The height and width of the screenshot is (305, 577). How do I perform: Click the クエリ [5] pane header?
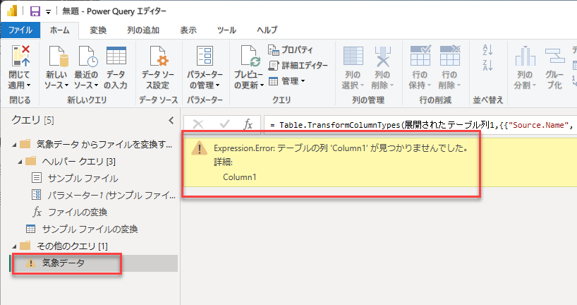tap(32, 120)
